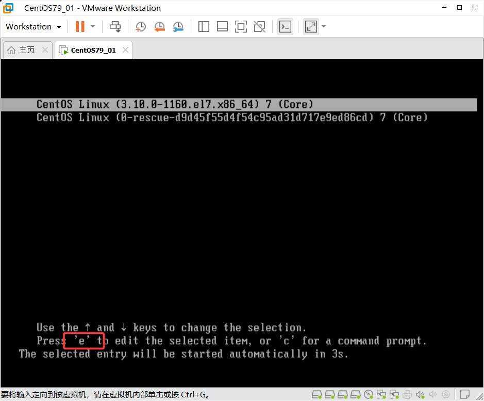This screenshot has height=401, width=484.
Task: Click the printer device status icon
Action: click(407, 394)
